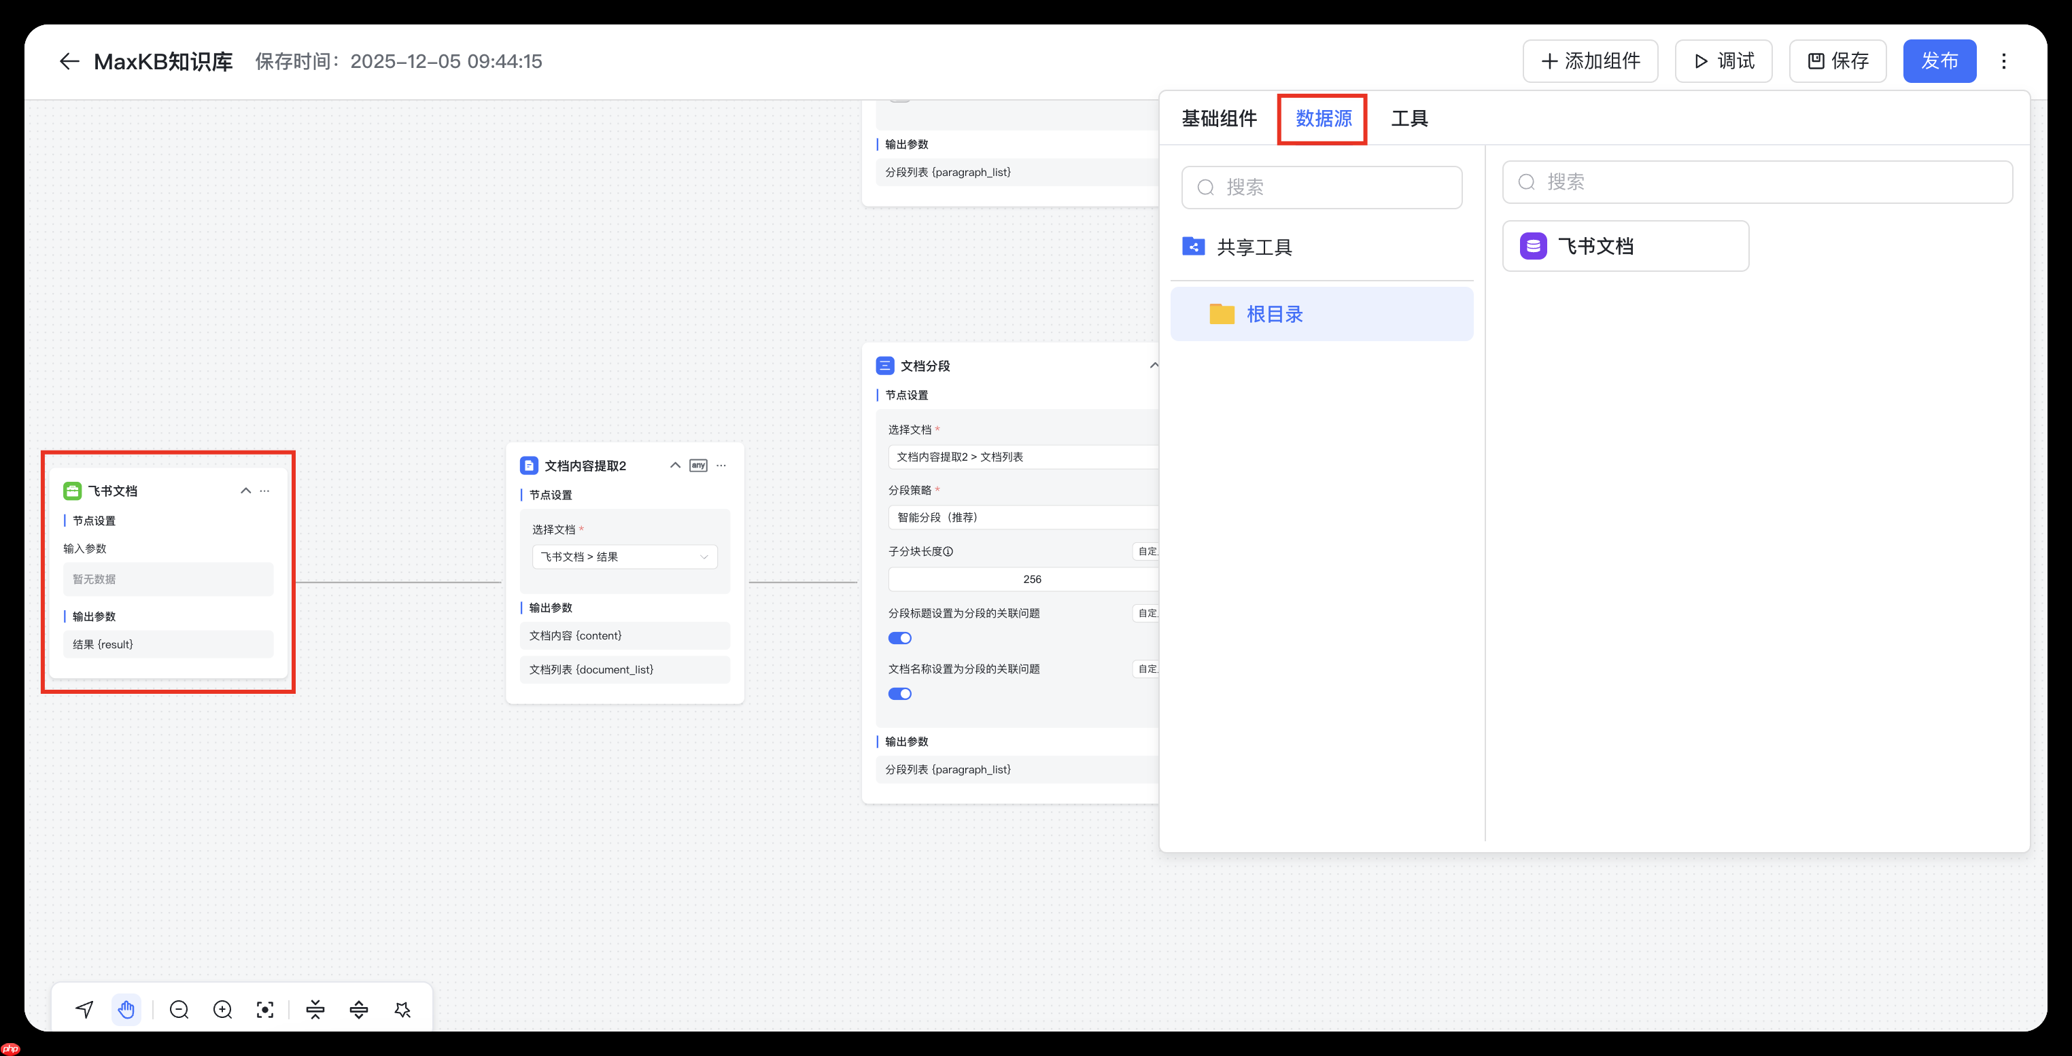
Task: Select the pointer navigation tool
Action: point(84,1009)
